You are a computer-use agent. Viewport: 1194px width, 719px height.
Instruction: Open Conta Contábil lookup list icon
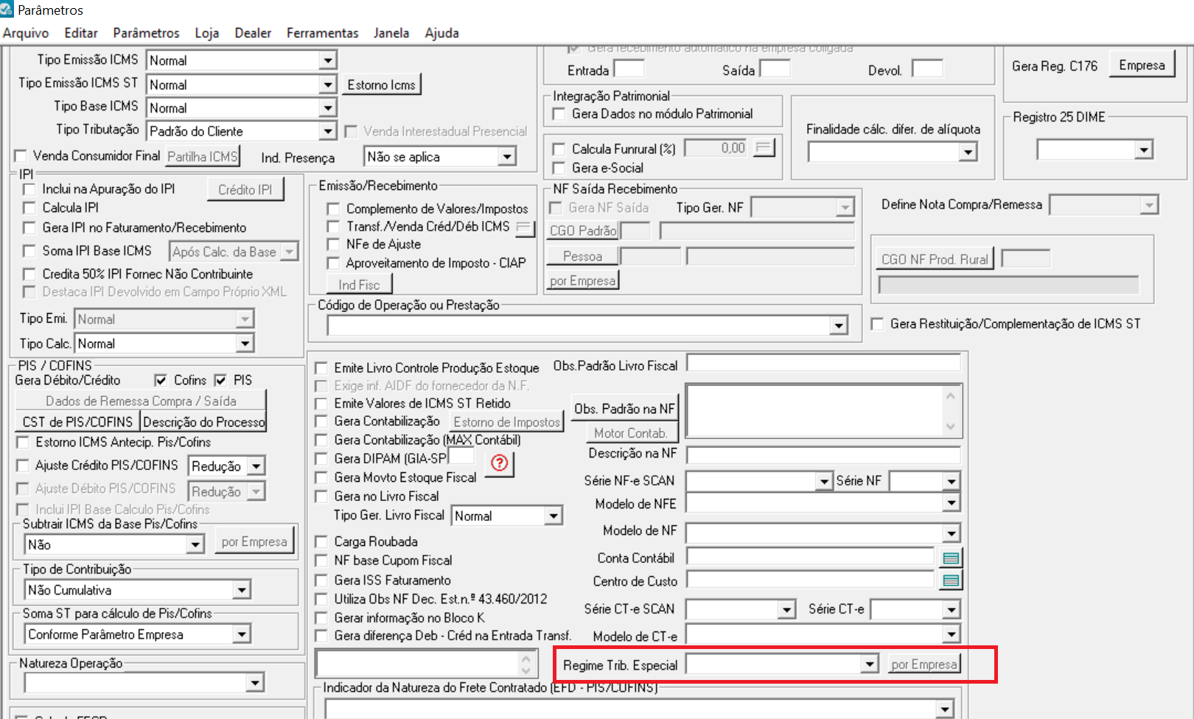[951, 558]
